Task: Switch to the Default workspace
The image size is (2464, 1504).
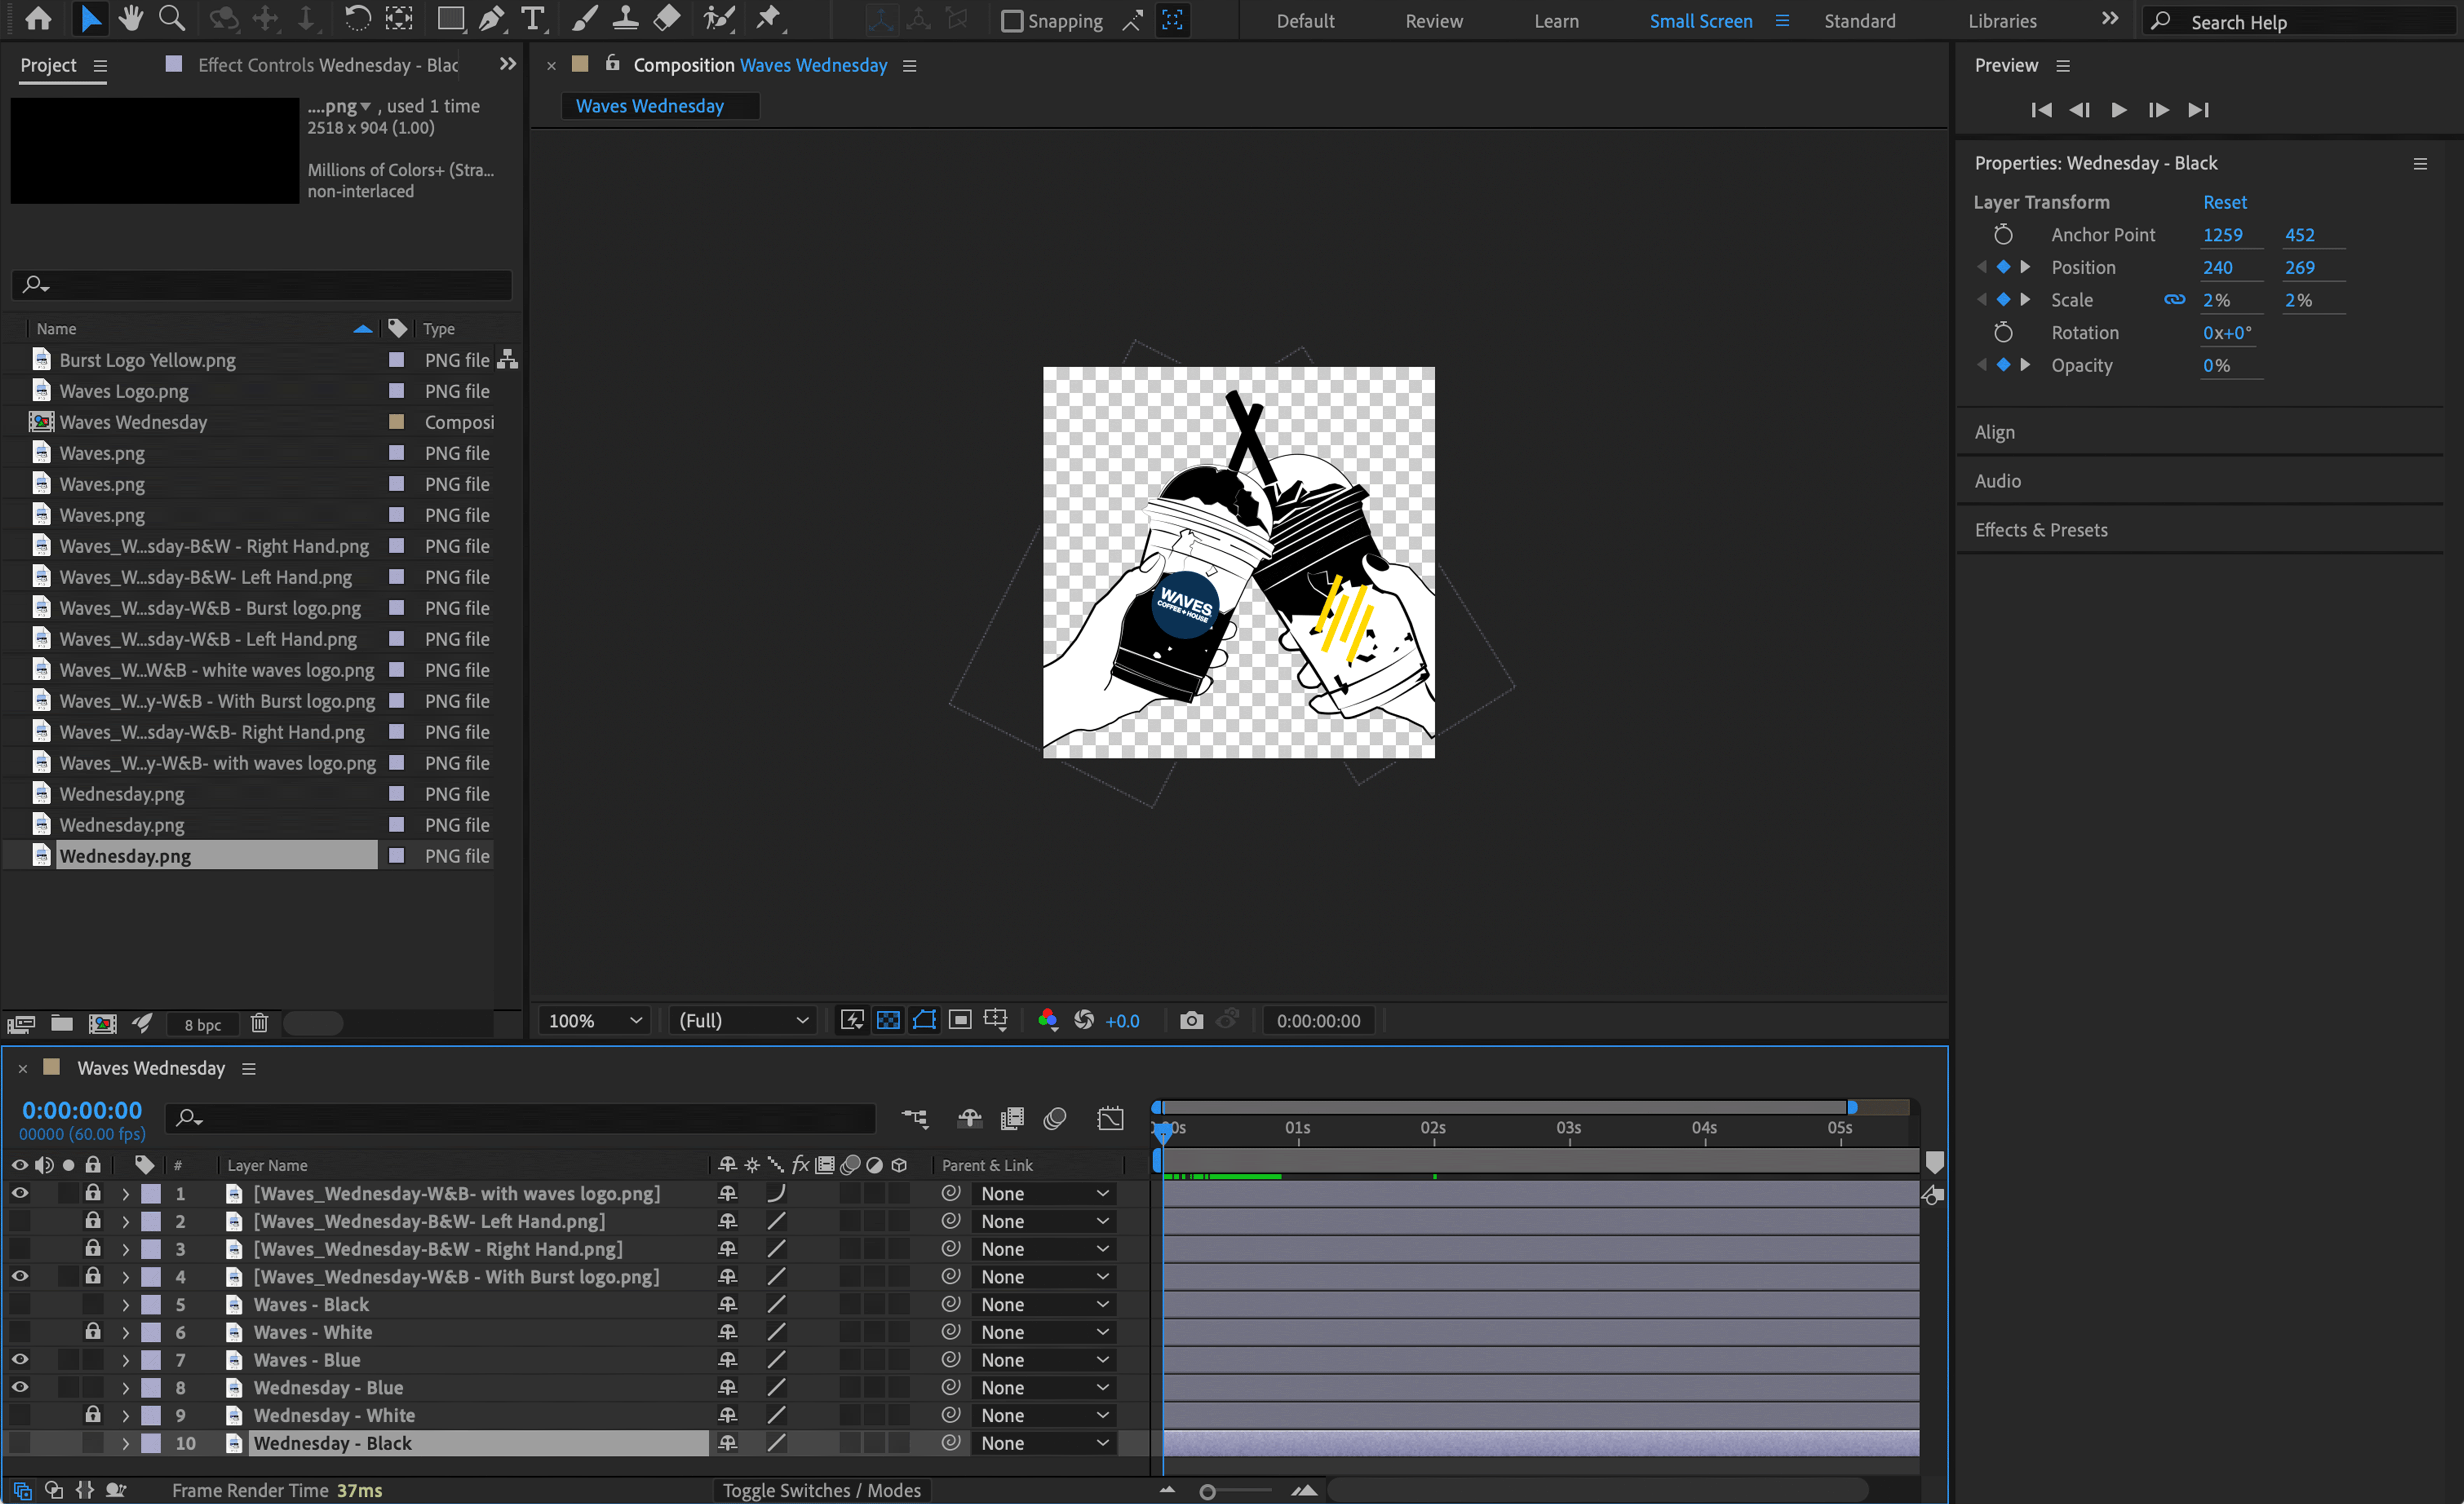Action: tap(1305, 21)
